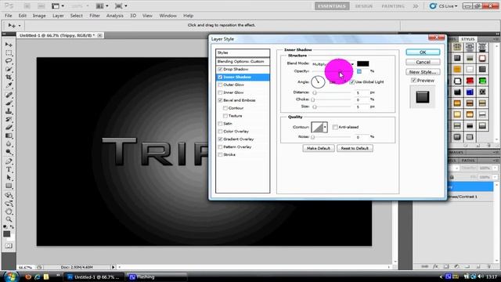Open the Layer menu
This screenshot has width=501, height=282.
click(x=58, y=16)
